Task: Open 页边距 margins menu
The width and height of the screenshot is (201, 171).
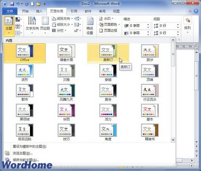Action: pos(45,26)
